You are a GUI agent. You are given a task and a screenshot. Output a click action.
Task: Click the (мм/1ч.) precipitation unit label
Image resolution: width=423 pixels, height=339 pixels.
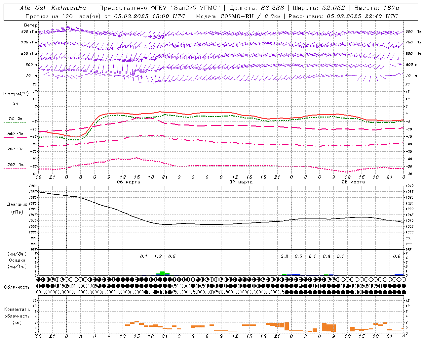[x=17, y=266]
